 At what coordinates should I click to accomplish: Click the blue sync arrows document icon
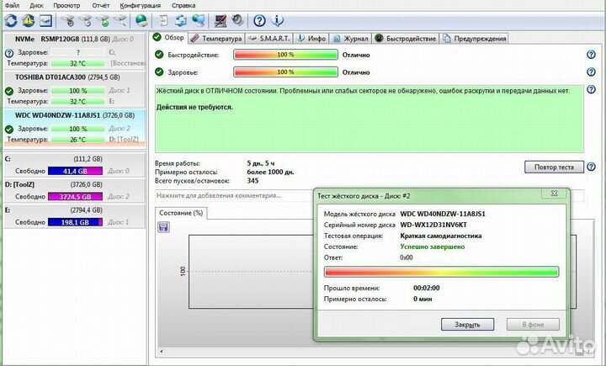coord(180,20)
